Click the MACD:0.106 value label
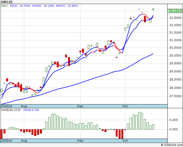The image size is (183, 147). pyautogui.click(x=31, y=110)
